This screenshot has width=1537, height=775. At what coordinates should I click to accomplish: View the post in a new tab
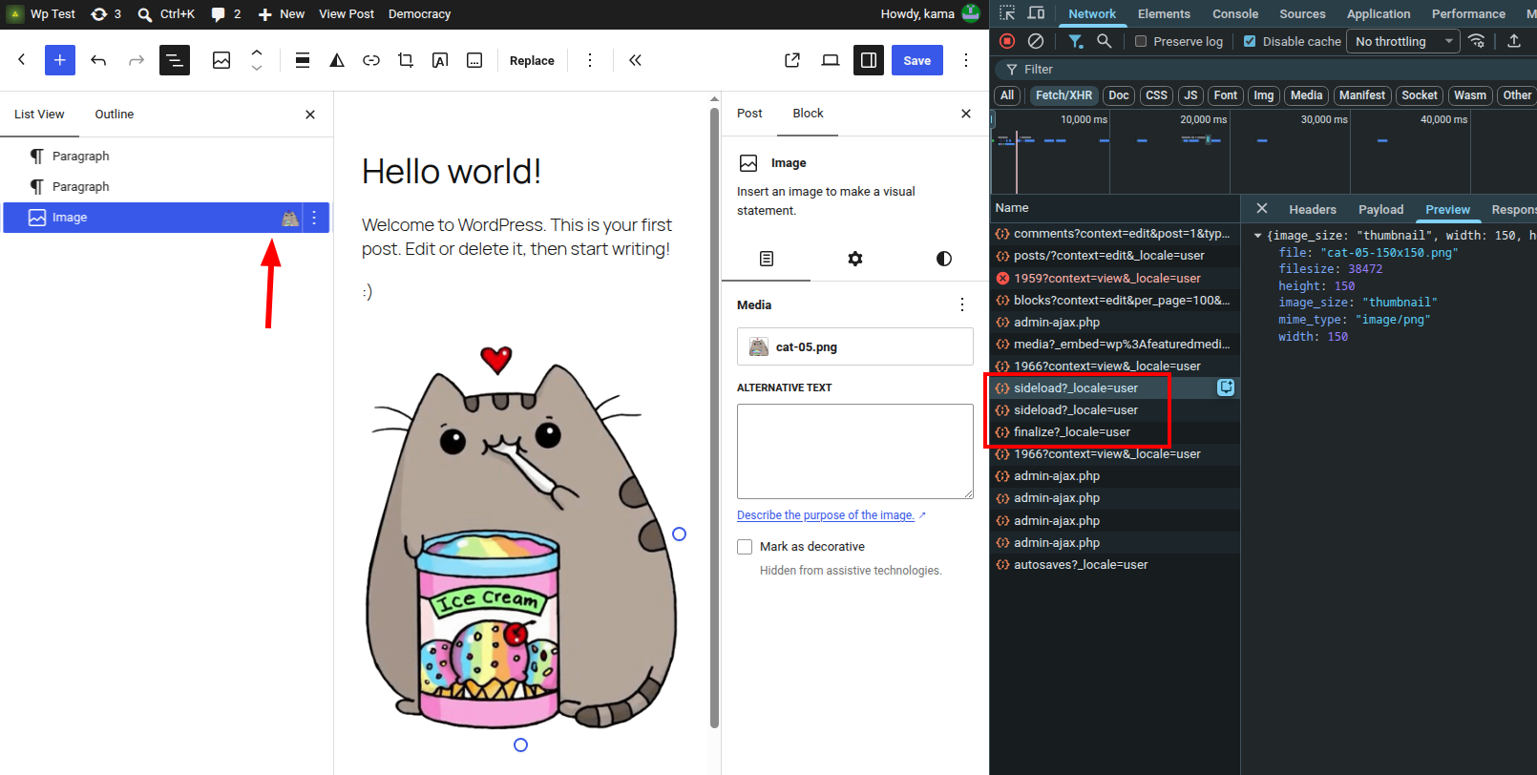click(x=792, y=60)
